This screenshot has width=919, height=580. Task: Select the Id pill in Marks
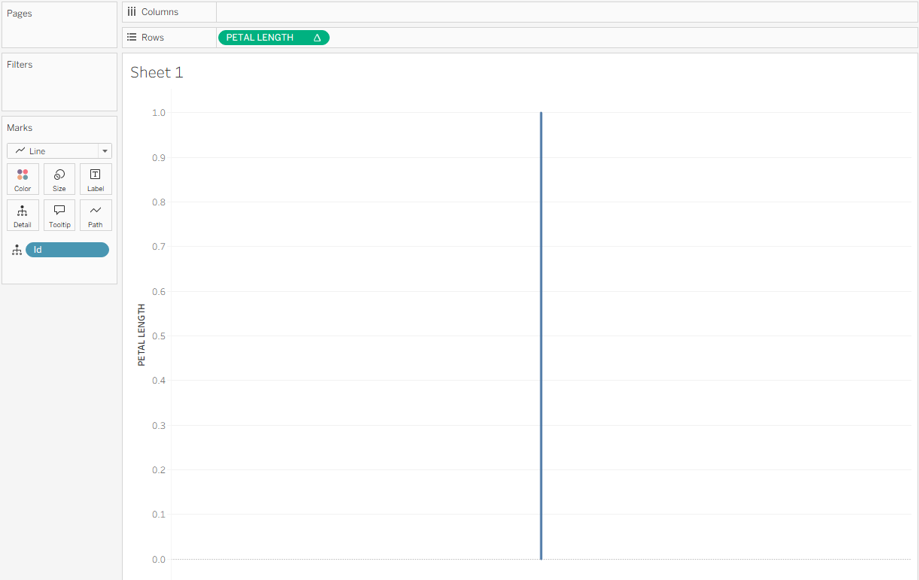coord(67,250)
